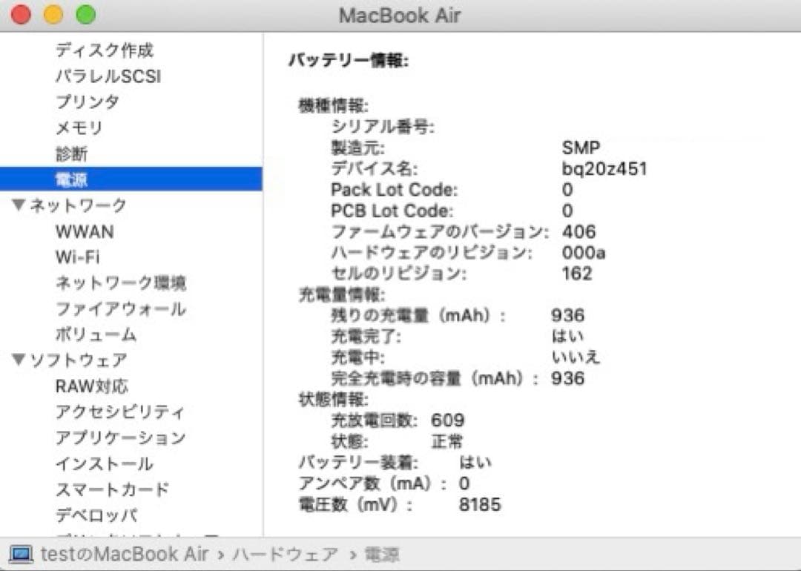The image size is (801, 571).
Task: Select アクセシビリティ in the software list
Action: coord(118,412)
